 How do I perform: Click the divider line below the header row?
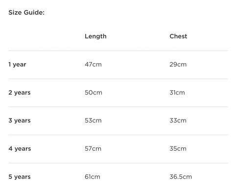tap(118, 50)
